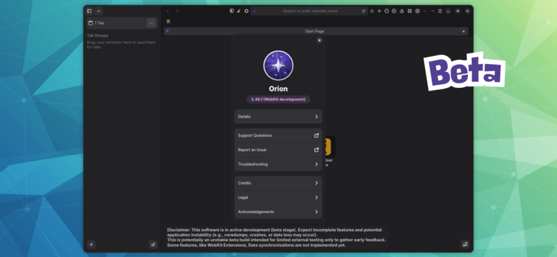Viewport: 557px width, 257px height.
Task: Go forward with the right arrow
Action: coord(177,11)
